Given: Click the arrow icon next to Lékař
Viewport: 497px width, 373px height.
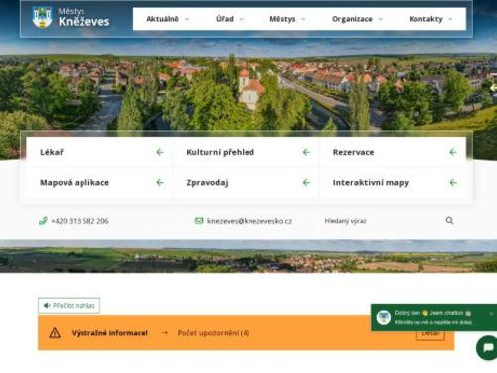Looking at the screenshot, I should click(x=160, y=152).
